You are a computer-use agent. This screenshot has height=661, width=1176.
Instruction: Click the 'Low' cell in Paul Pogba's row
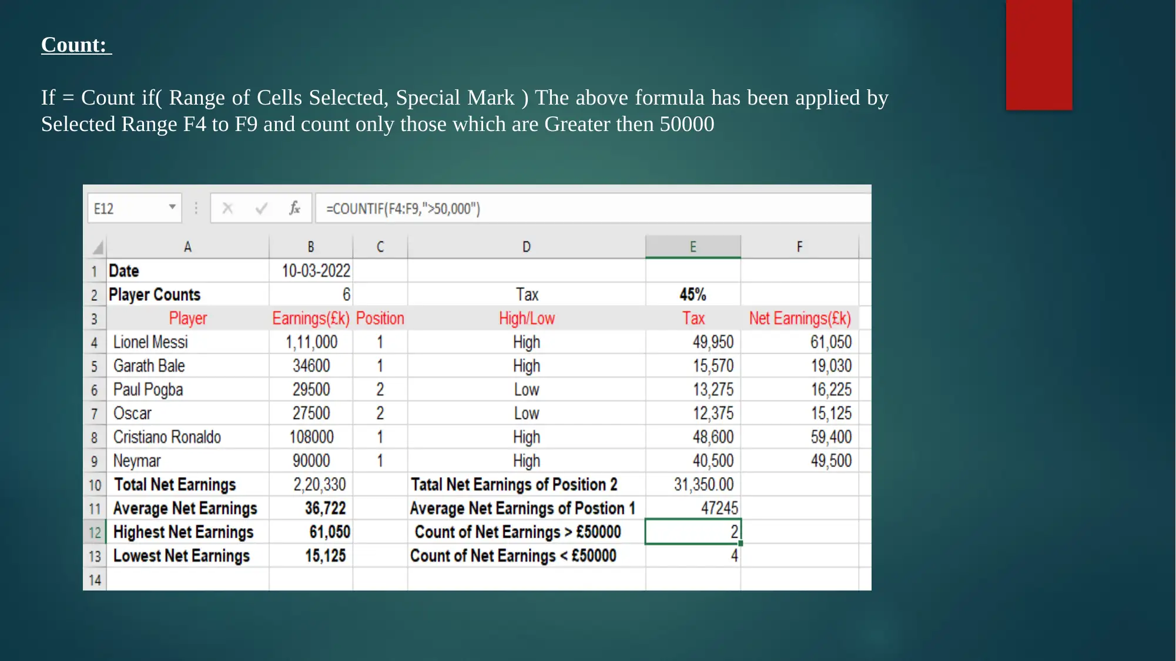pyautogui.click(x=527, y=390)
